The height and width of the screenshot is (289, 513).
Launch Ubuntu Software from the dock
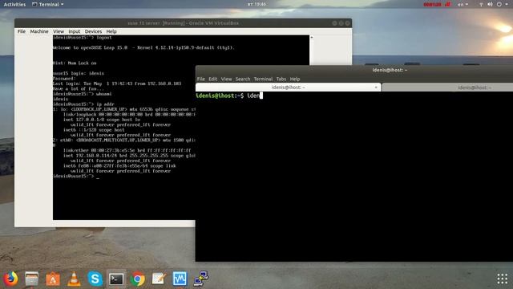[x=53, y=279]
